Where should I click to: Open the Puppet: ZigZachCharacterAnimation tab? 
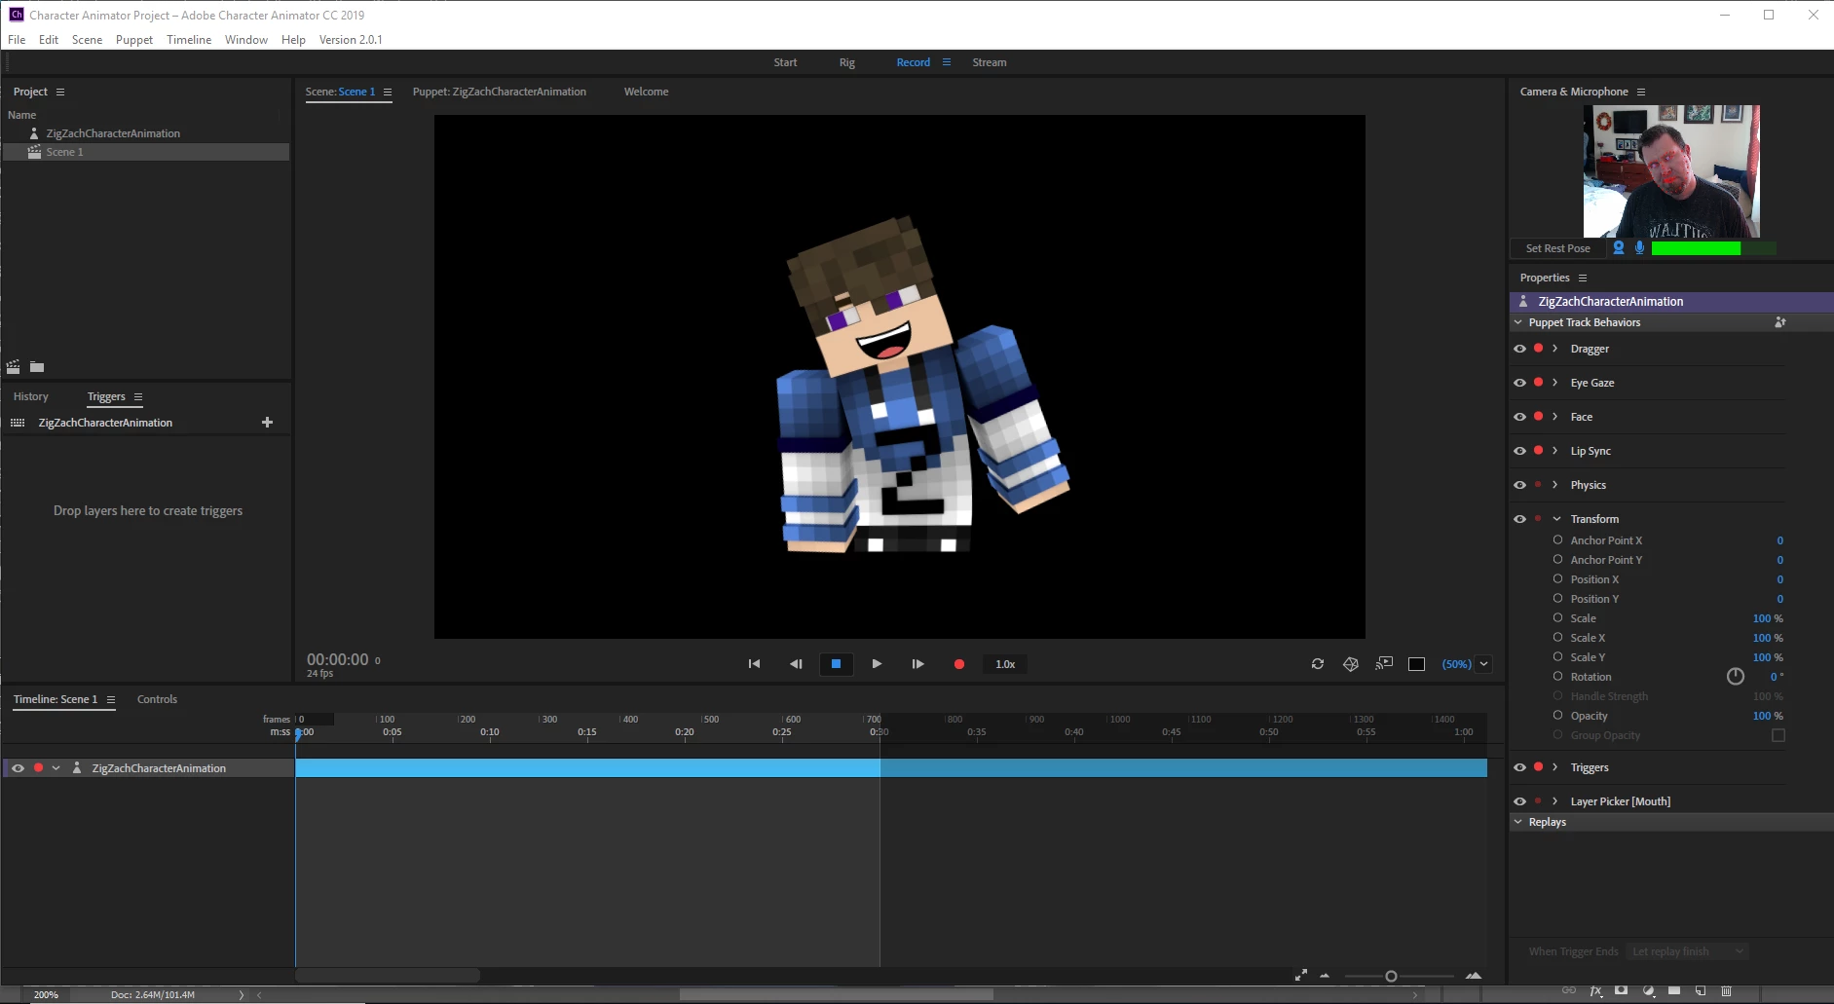[500, 92]
